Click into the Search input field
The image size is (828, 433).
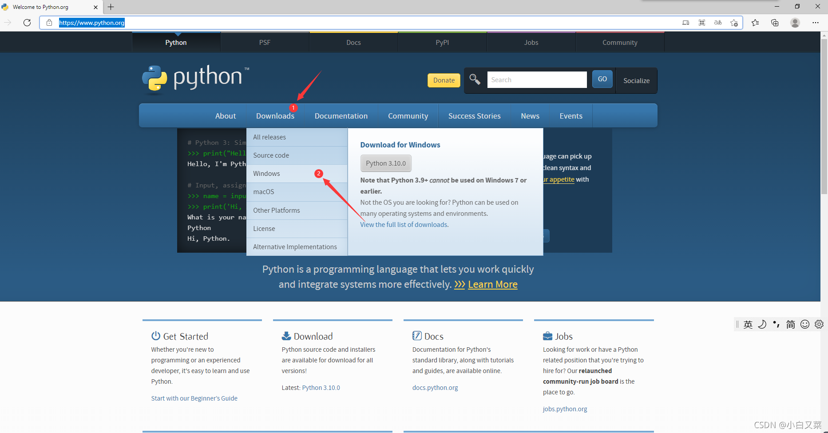point(537,80)
